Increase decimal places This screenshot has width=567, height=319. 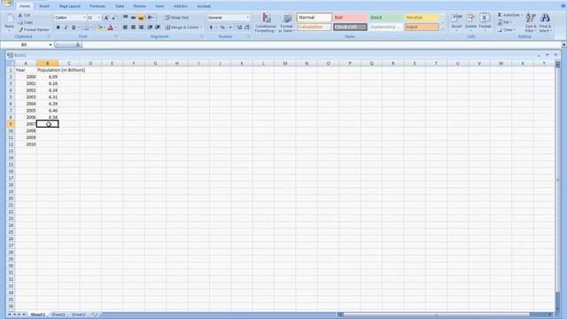click(x=239, y=27)
